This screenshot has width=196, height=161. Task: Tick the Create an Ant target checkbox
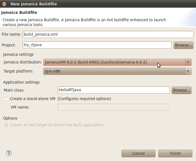[x=6, y=125]
